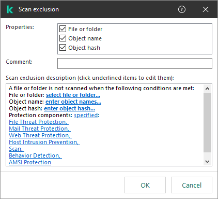Click the Cancel button
The image size is (218, 199).
pos(192,185)
